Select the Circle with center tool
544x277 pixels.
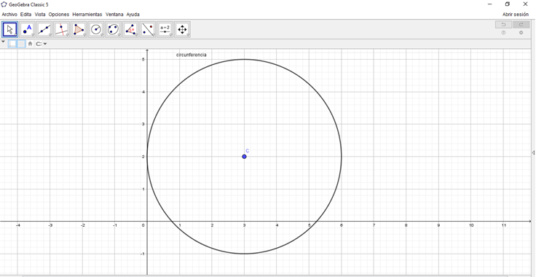click(x=96, y=29)
